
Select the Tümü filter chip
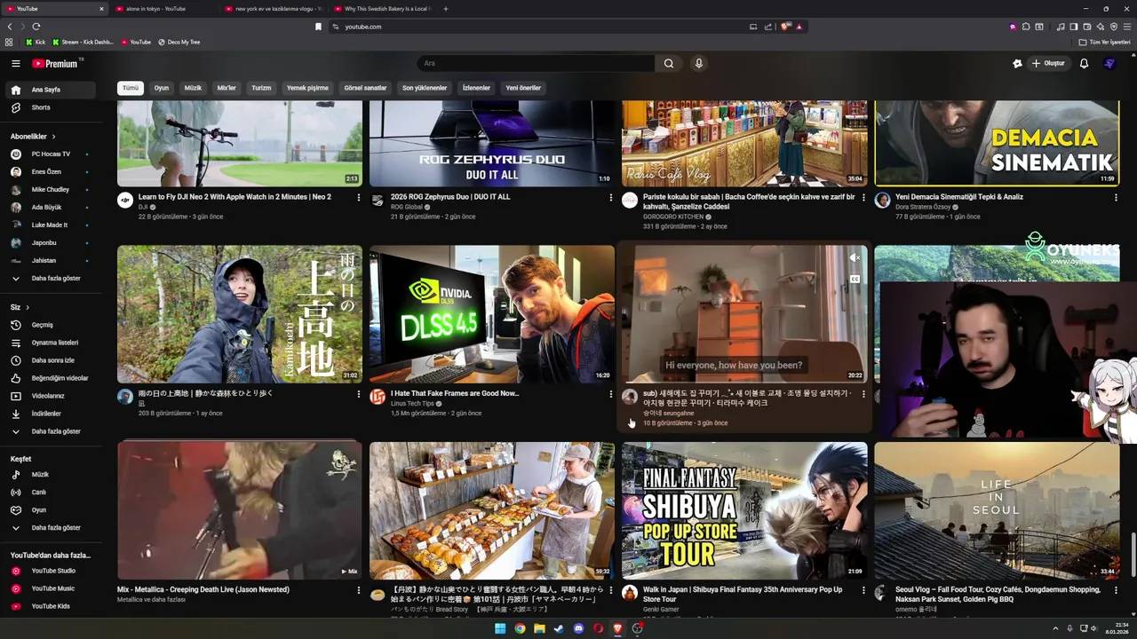point(131,88)
